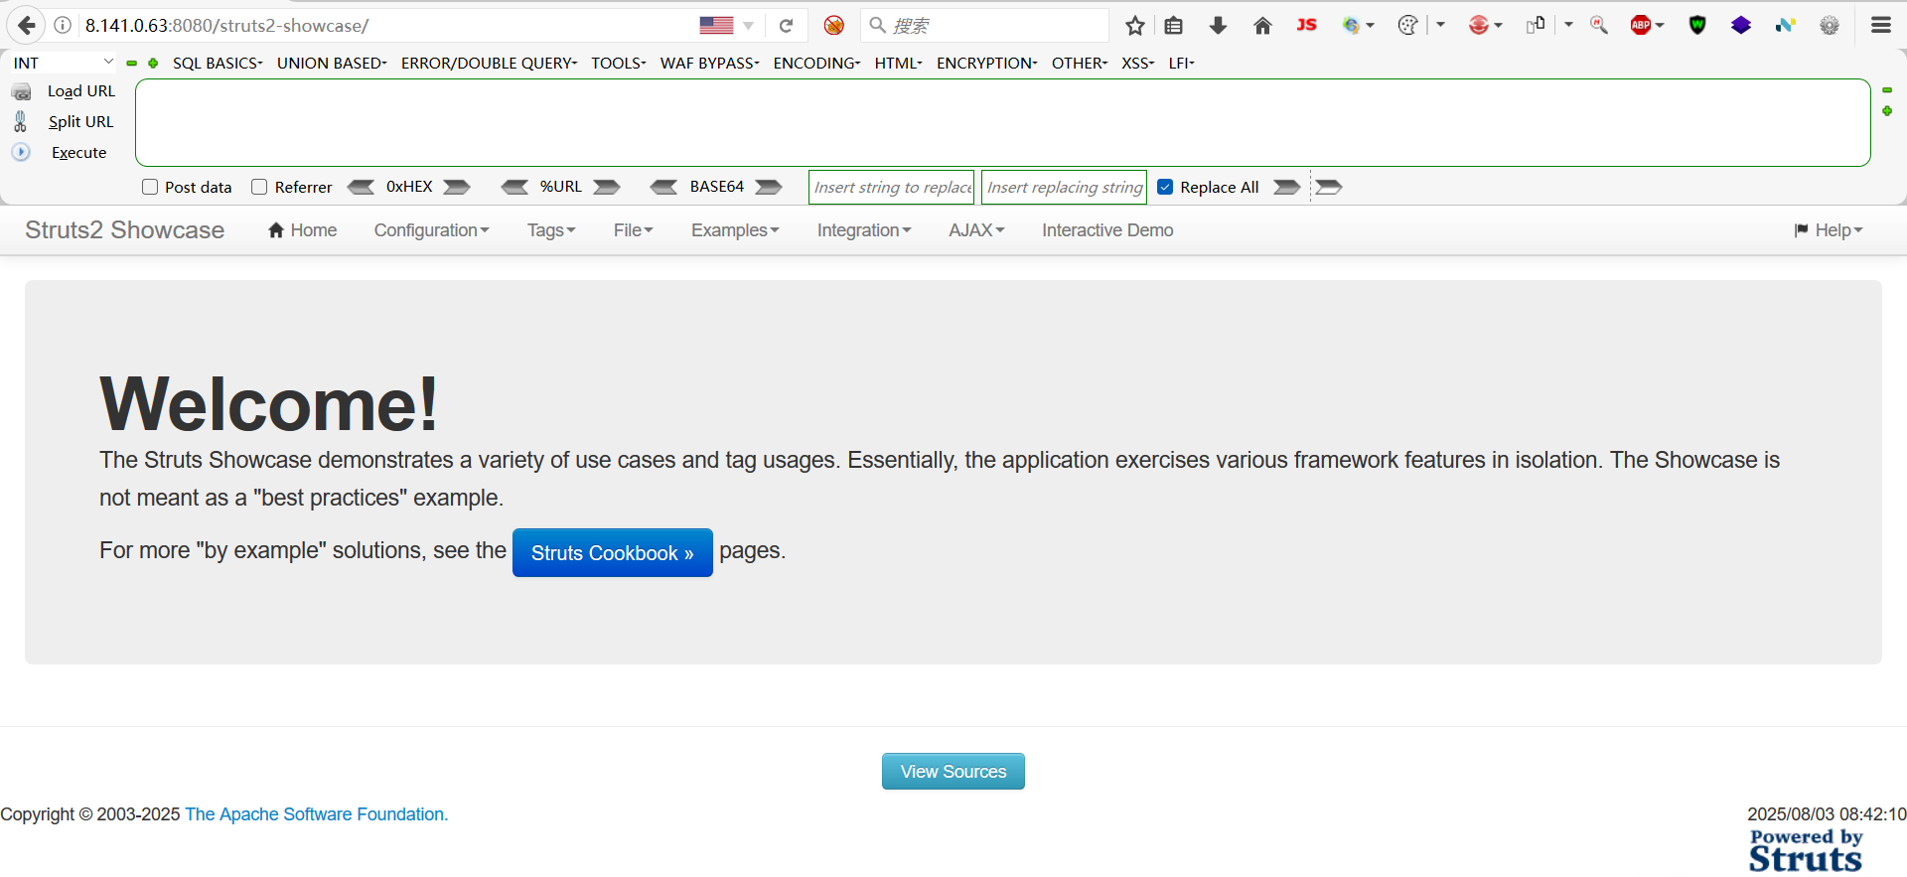This screenshot has width=1907, height=877.
Task: Click the green minus icon beside INT
Action: (x=131, y=64)
